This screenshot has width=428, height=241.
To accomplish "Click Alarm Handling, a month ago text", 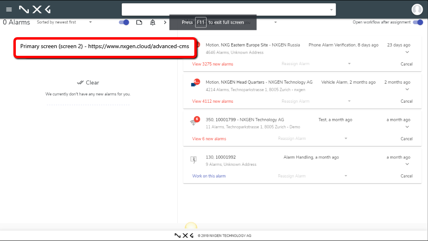I will [x=311, y=157].
